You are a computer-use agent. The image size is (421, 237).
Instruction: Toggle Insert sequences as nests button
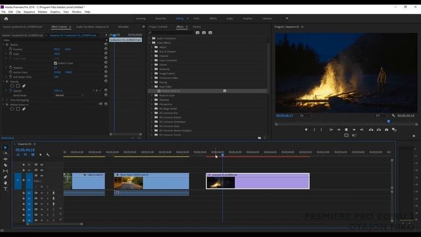18,155
